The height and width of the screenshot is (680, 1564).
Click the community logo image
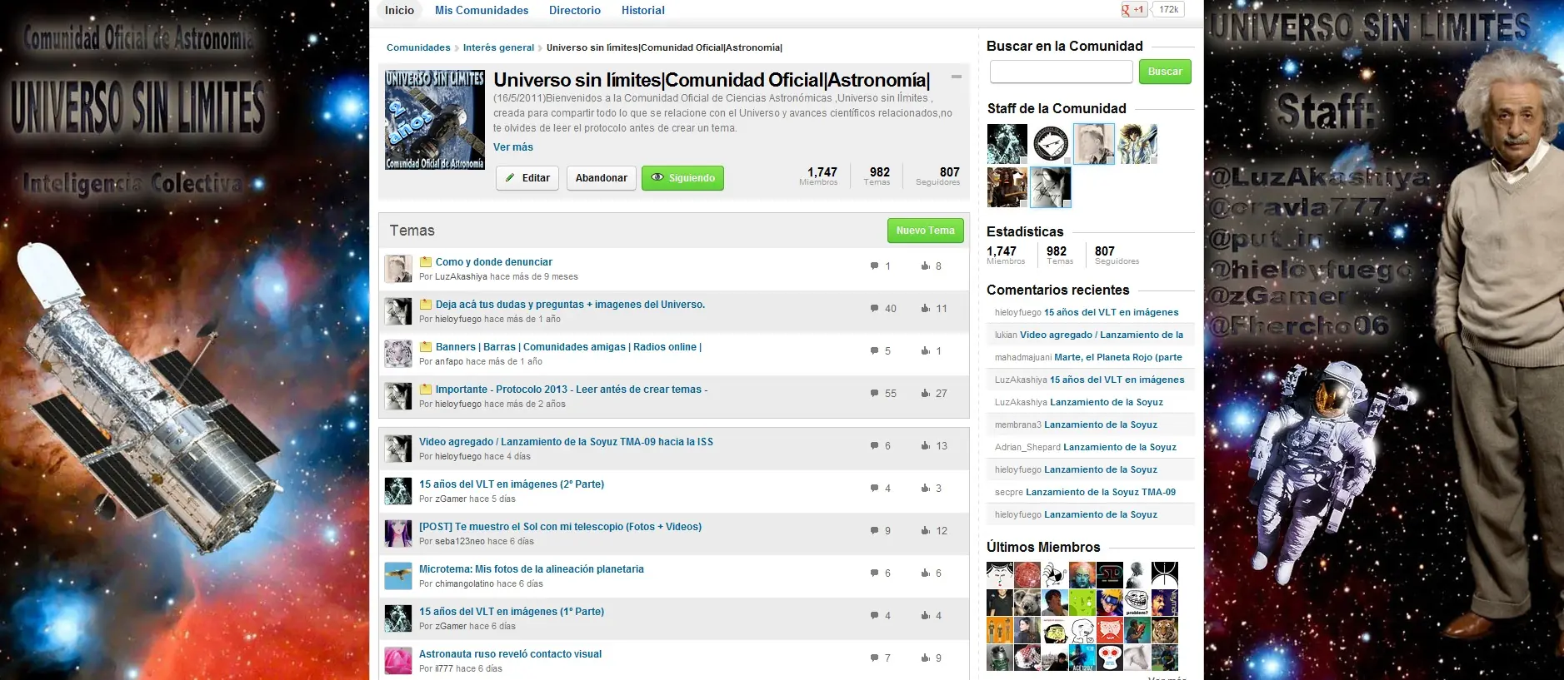434,120
